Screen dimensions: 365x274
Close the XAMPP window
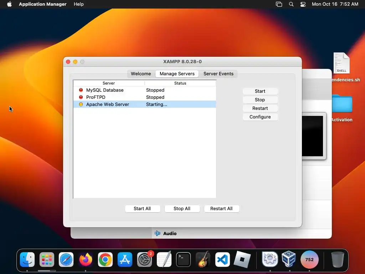point(68,62)
